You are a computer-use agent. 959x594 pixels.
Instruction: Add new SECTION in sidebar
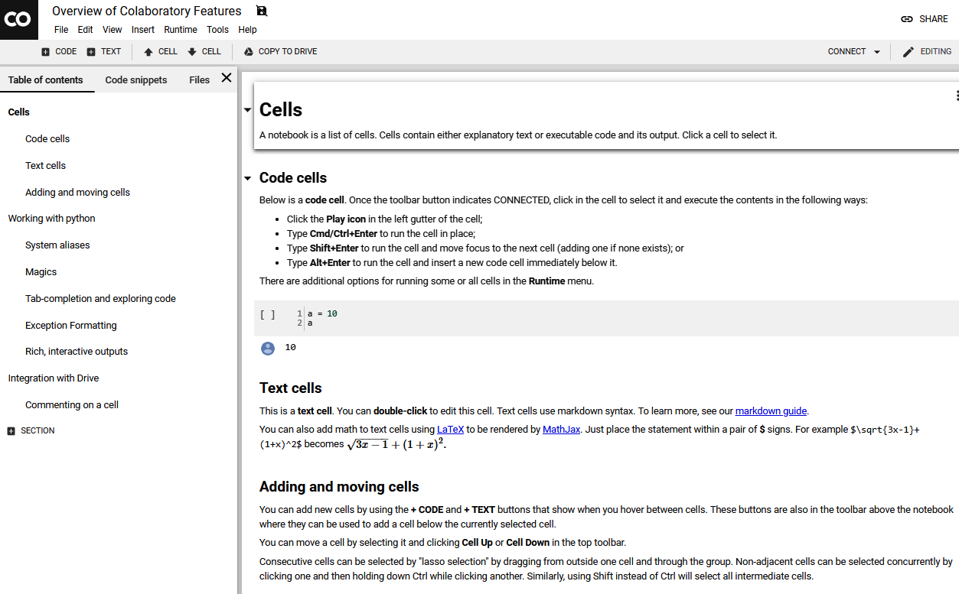coord(31,431)
